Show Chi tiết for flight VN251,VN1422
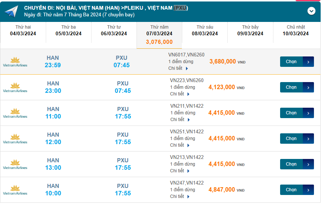The height and width of the screenshot is (205, 324). pyautogui.click(x=180, y=145)
